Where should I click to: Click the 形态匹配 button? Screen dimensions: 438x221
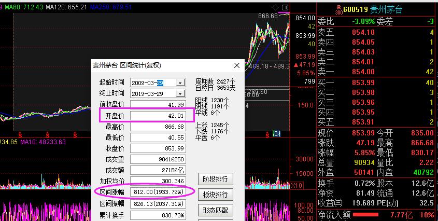pos(215,210)
